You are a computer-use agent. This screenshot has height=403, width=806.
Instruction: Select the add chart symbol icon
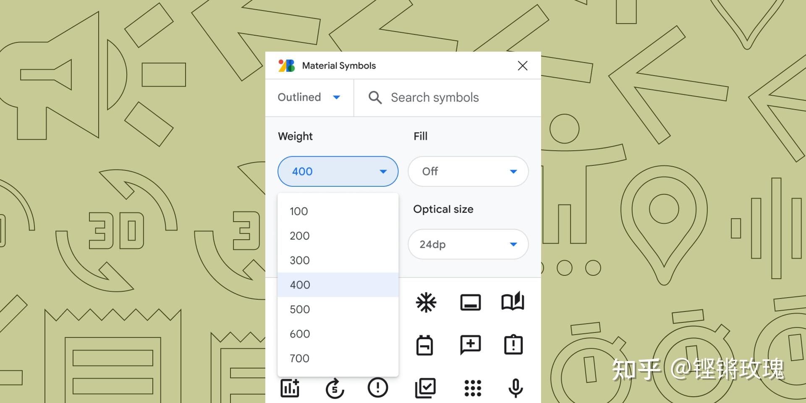tap(290, 388)
